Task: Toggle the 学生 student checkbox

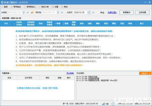Action: 98,13
